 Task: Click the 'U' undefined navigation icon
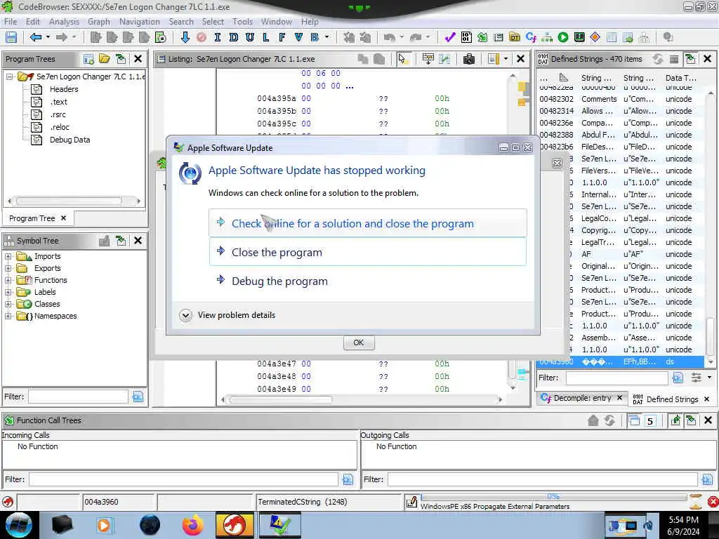point(249,37)
